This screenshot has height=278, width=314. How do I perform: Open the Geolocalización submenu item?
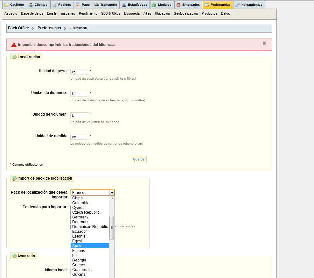pyautogui.click(x=185, y=14)
